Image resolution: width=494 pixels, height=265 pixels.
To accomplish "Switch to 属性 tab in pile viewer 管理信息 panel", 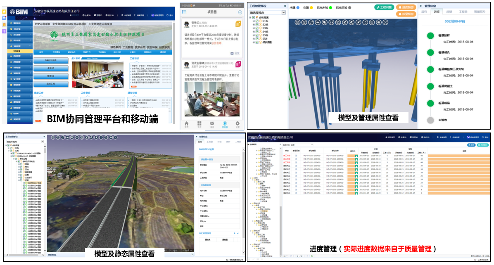I will pos(424,12).
